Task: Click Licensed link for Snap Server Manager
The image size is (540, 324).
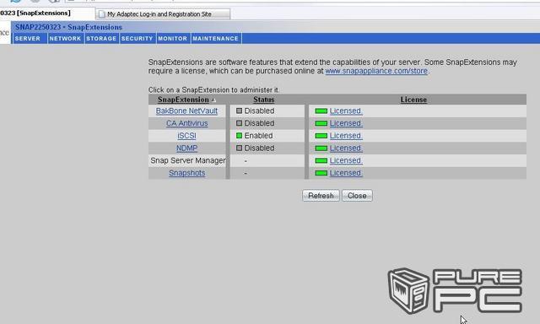Action: click(x=346, y=160)
